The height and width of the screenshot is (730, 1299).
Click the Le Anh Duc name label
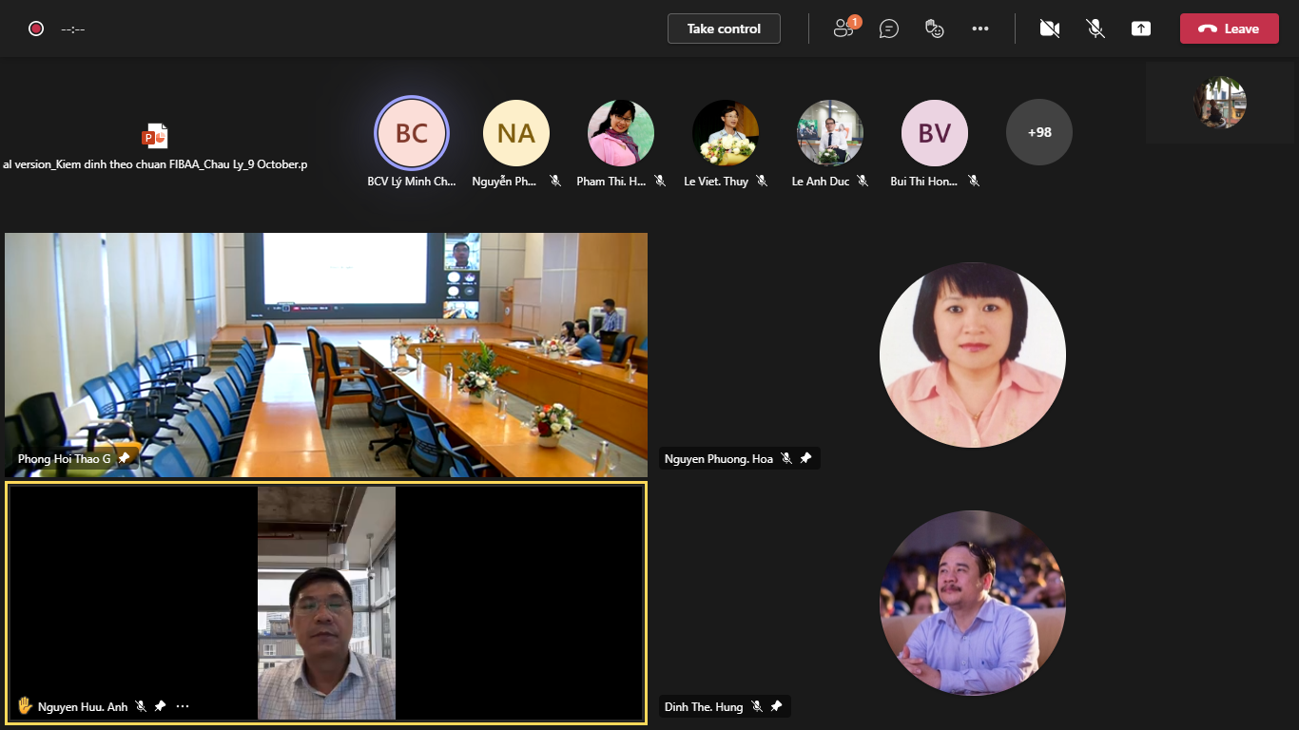(821, 182)
